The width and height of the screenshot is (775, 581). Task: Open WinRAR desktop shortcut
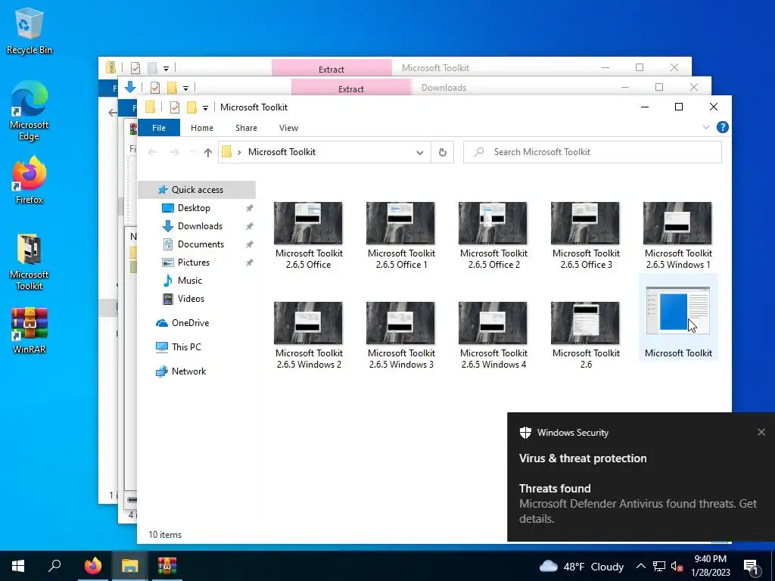click(30, 331)
